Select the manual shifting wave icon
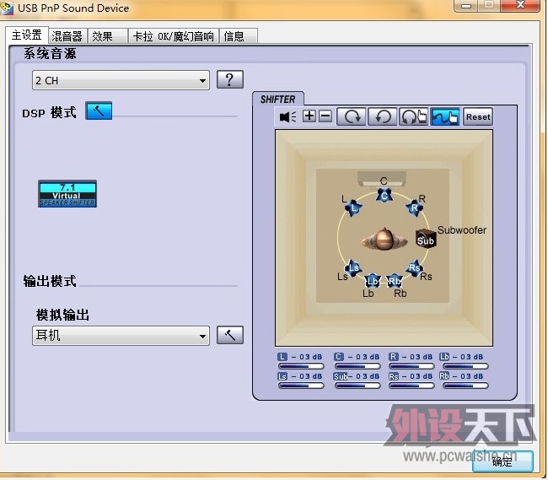This screenshot has width=548, height=480. point(445,117)
